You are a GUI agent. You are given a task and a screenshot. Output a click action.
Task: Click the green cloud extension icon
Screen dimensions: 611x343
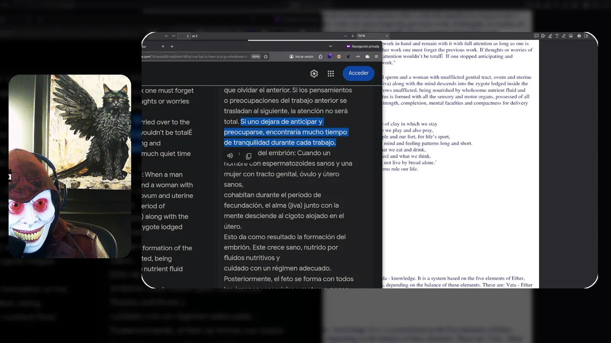click(367, 56)
